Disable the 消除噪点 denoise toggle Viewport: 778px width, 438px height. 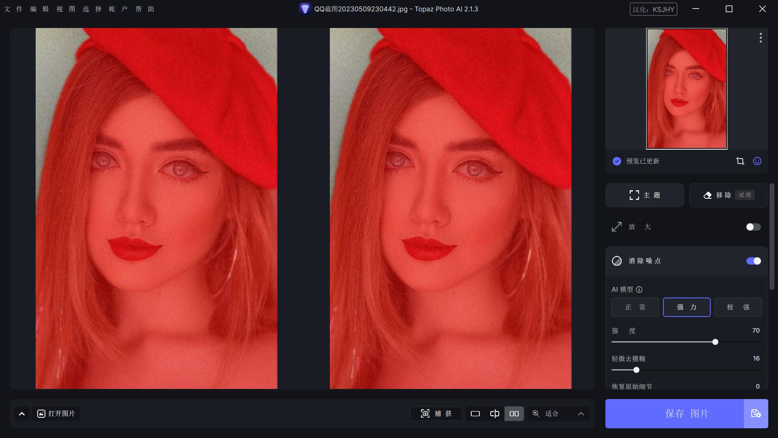pyautogui.click(x=753, y=261)
